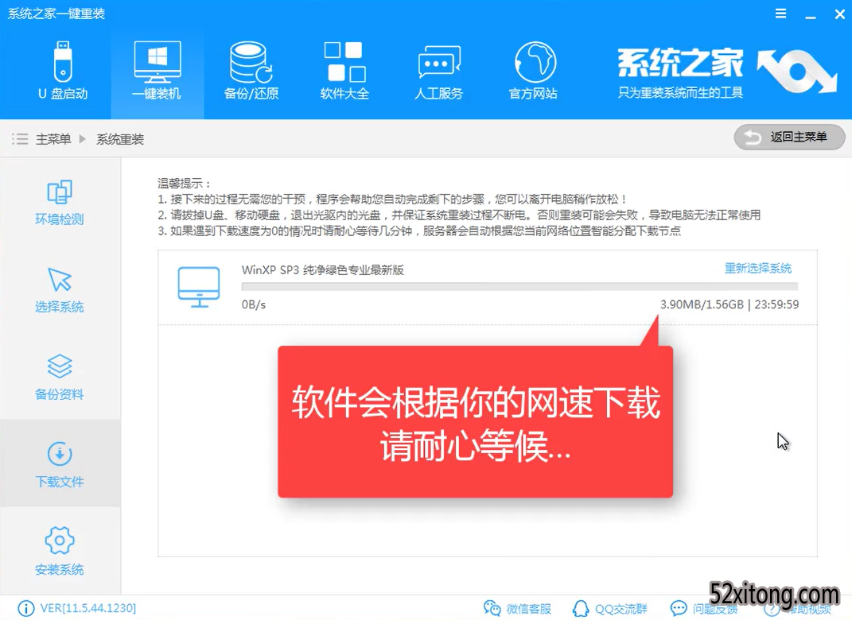The width and height of the screenshot is (852, 620).
Task: Click the 0B/s download speed text
Action: pos(254,304)
